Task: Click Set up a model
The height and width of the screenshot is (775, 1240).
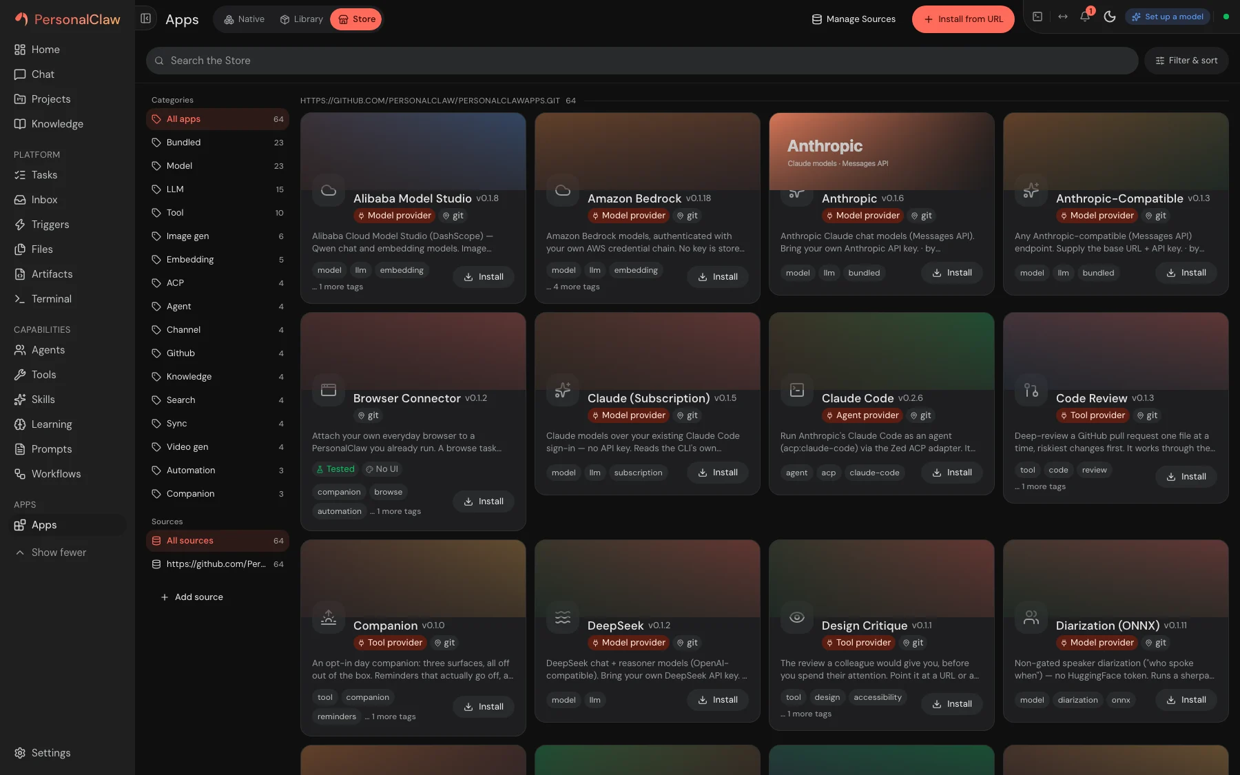Action: tap(1168, 17)
